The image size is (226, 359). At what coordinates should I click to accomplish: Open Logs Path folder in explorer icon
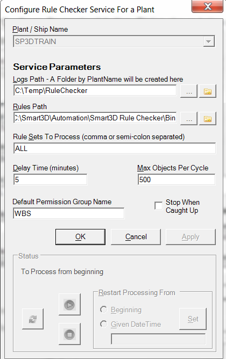pos(207,91)
